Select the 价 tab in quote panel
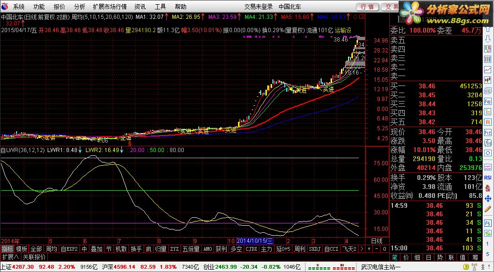 [407, 257]
